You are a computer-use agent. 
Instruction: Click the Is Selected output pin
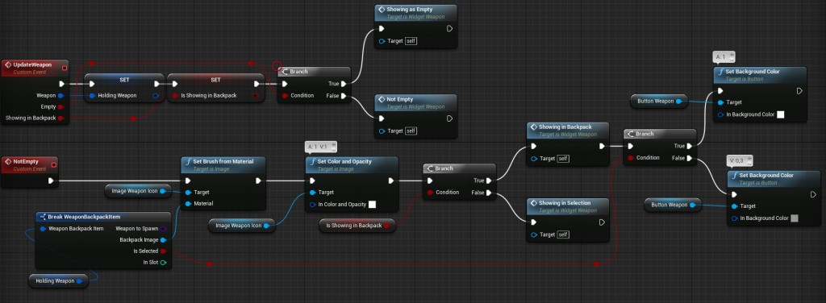click(x=163, y=251)
